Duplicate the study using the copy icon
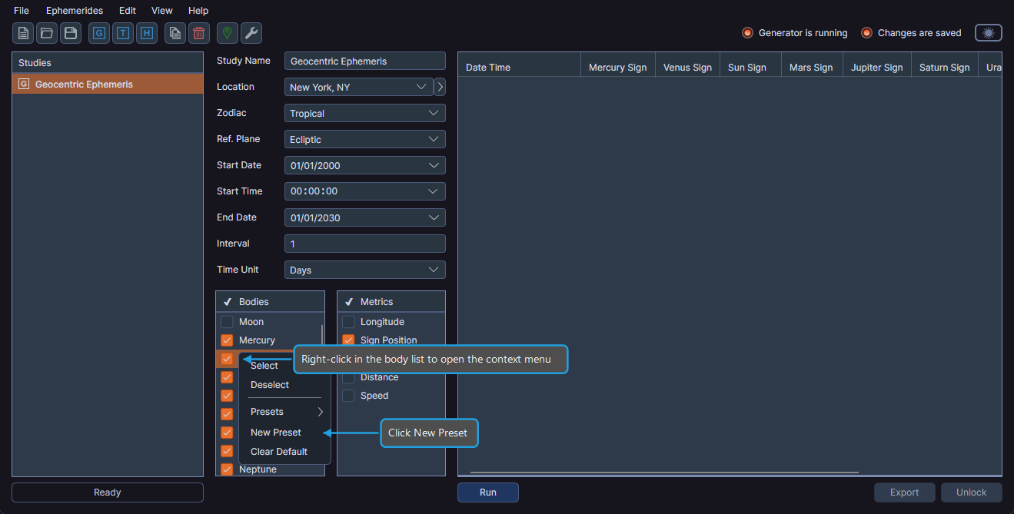 [174, 33]
